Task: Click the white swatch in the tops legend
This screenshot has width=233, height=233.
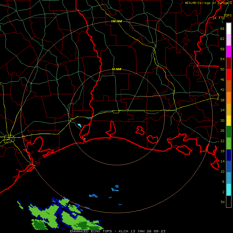Action: point(229,28)
